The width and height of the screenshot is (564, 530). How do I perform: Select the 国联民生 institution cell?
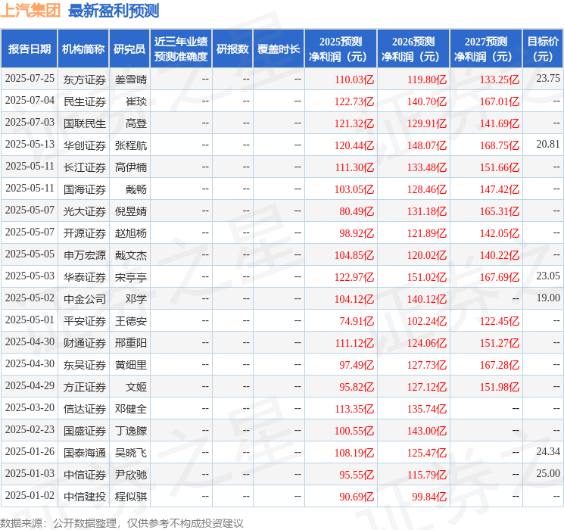click(85, 123)
